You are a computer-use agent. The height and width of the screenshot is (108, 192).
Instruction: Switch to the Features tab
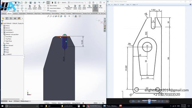4,13
